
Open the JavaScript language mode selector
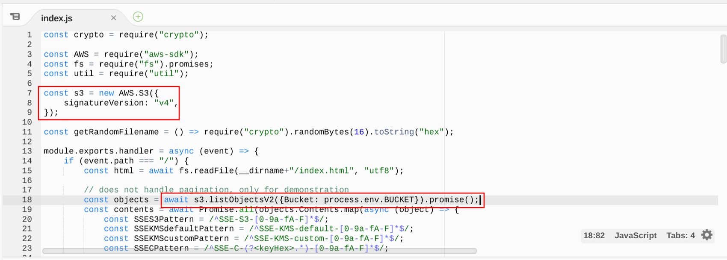pyautogui.click(x=635, y=235)
